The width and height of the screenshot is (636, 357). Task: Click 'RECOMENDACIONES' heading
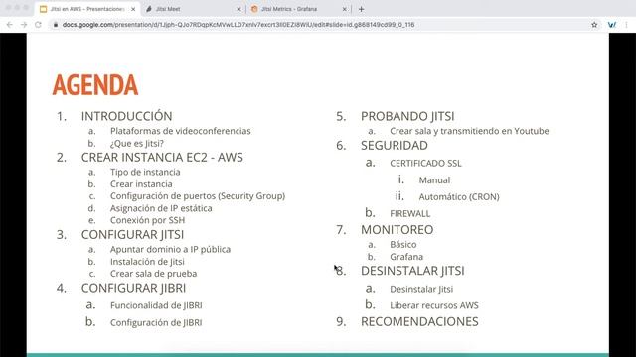pos(419,321)
